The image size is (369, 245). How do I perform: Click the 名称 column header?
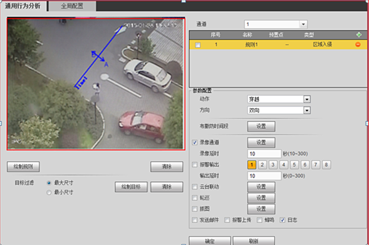248,35
